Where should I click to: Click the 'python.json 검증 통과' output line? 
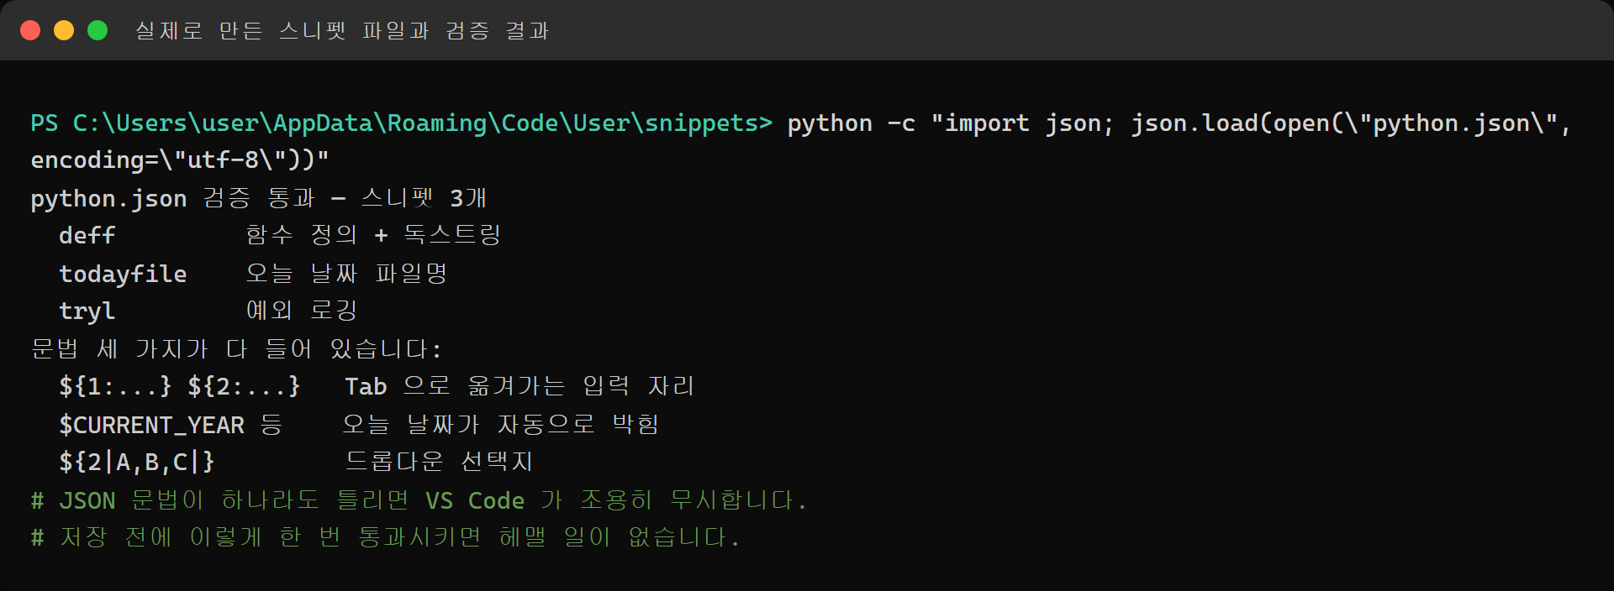(x=258, y=198)
